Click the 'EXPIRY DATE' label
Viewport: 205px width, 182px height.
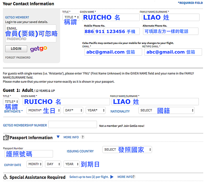pos(13,165)
